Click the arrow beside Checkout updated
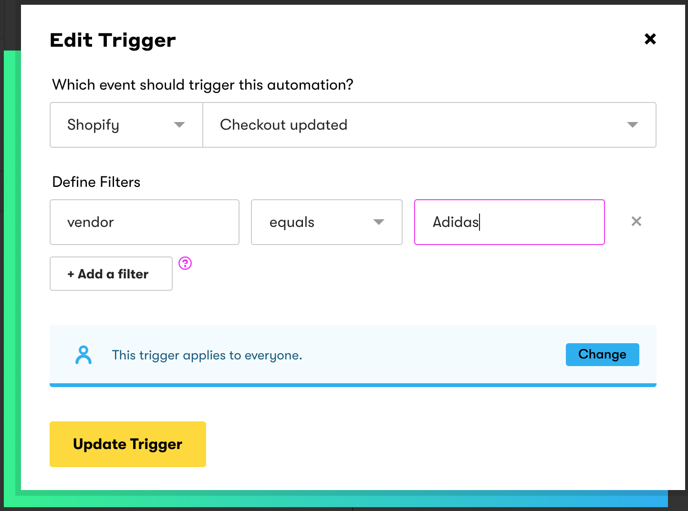Image resolution: width=688 pixels, height=511 pixels. pos(633,125)
